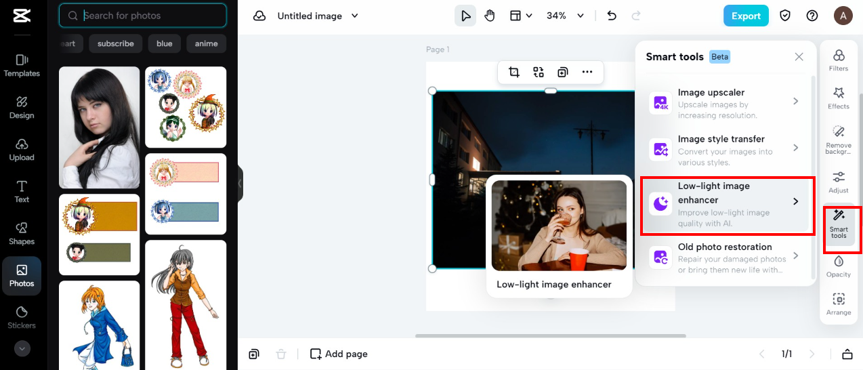Open the Low-light image enhancer tool
Screen dimensions: 863x370
[725, 204]
